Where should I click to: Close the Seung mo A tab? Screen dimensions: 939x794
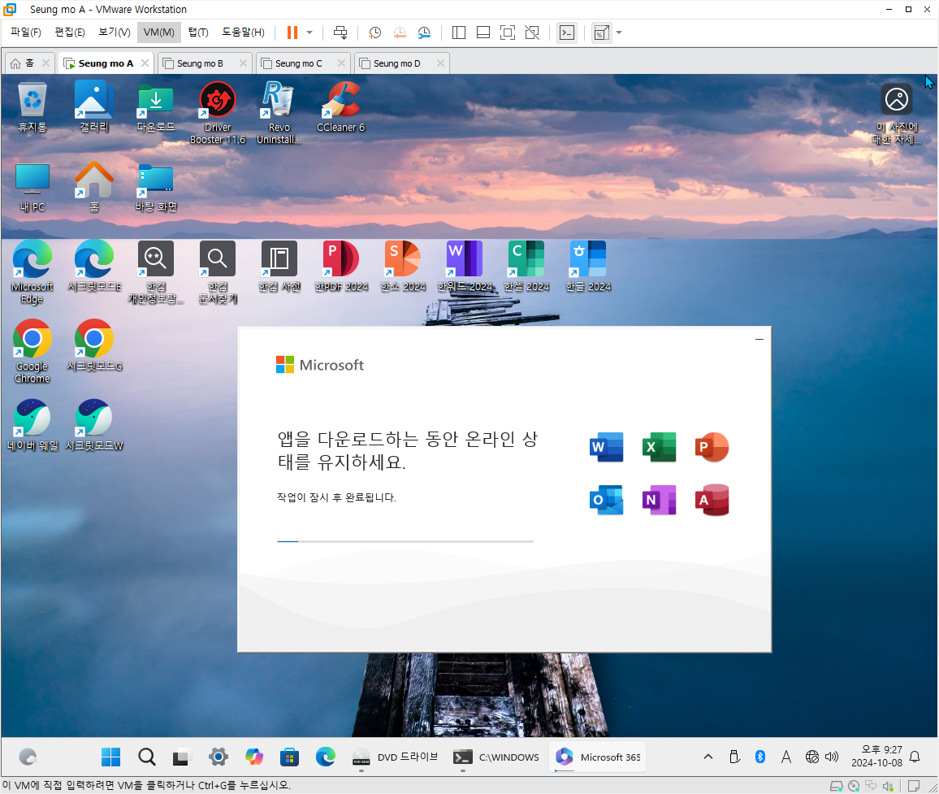click(145, 63)
